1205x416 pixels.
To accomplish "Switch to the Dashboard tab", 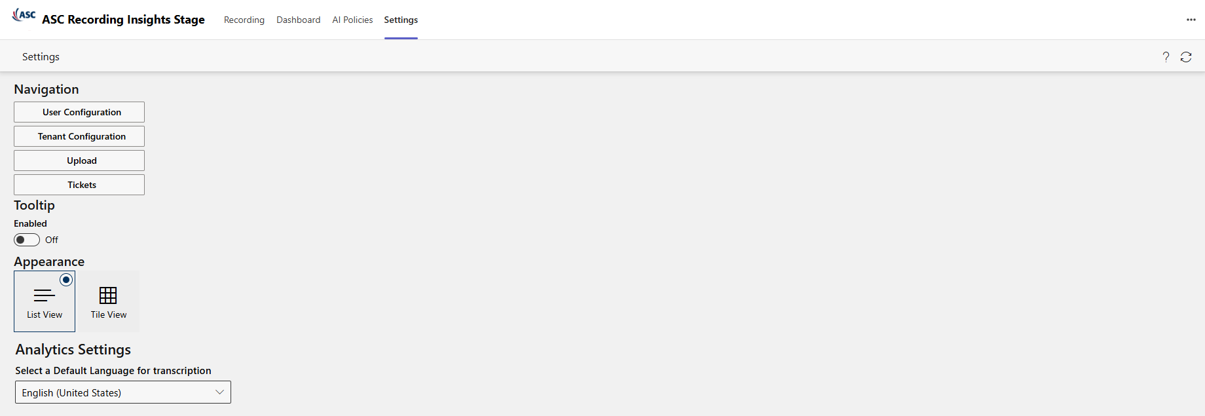I will tap(299, 20).
